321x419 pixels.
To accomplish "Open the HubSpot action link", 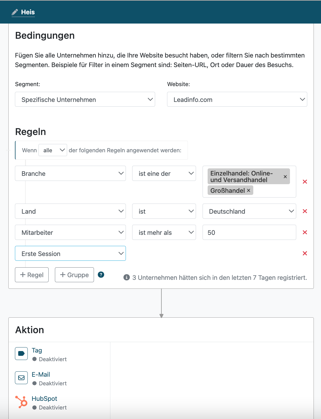I will click(44, 399).
